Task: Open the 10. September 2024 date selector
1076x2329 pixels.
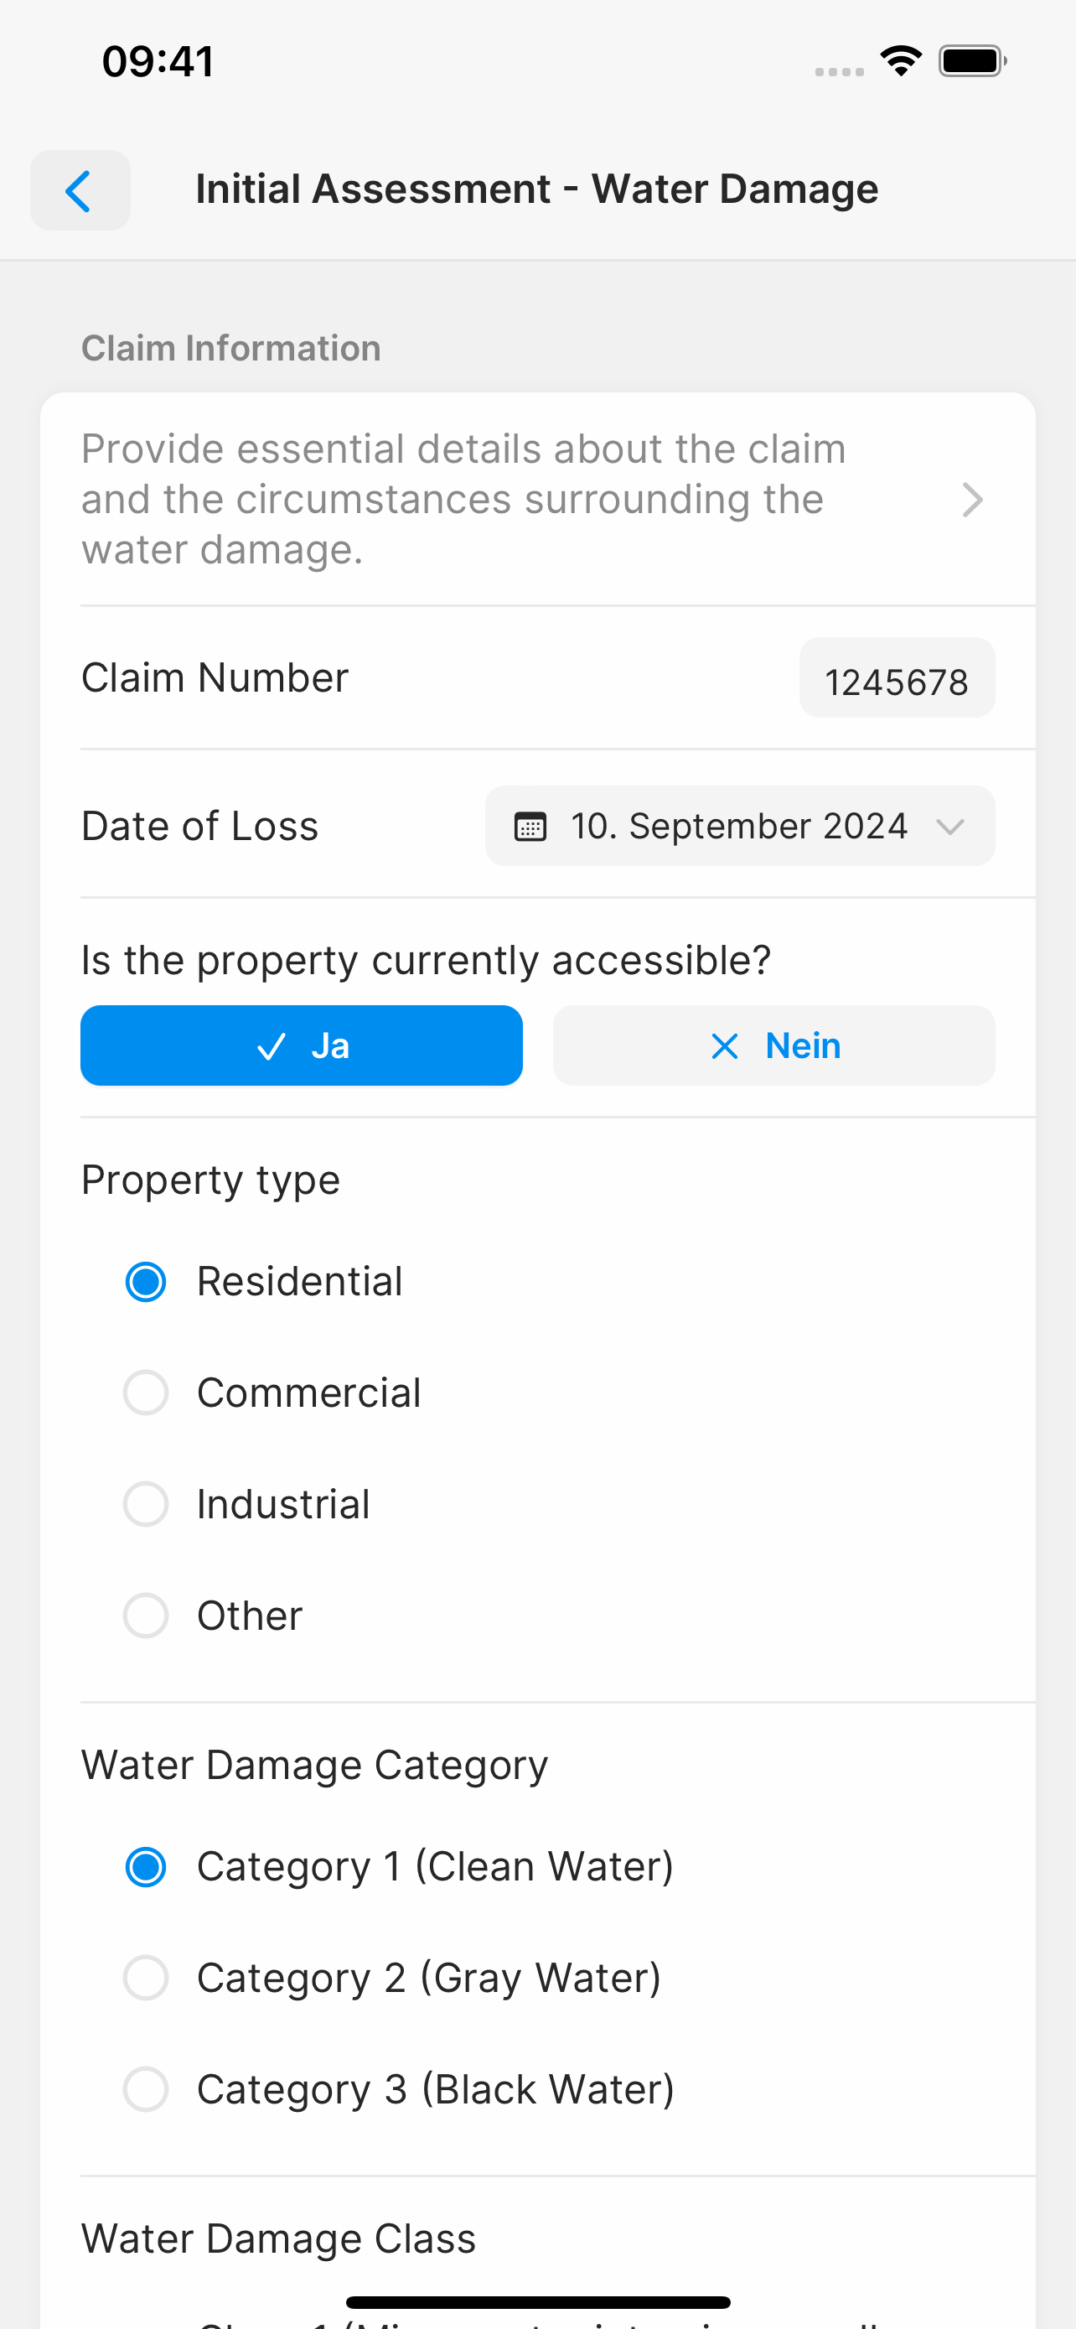Action: [x=740, y=827]
